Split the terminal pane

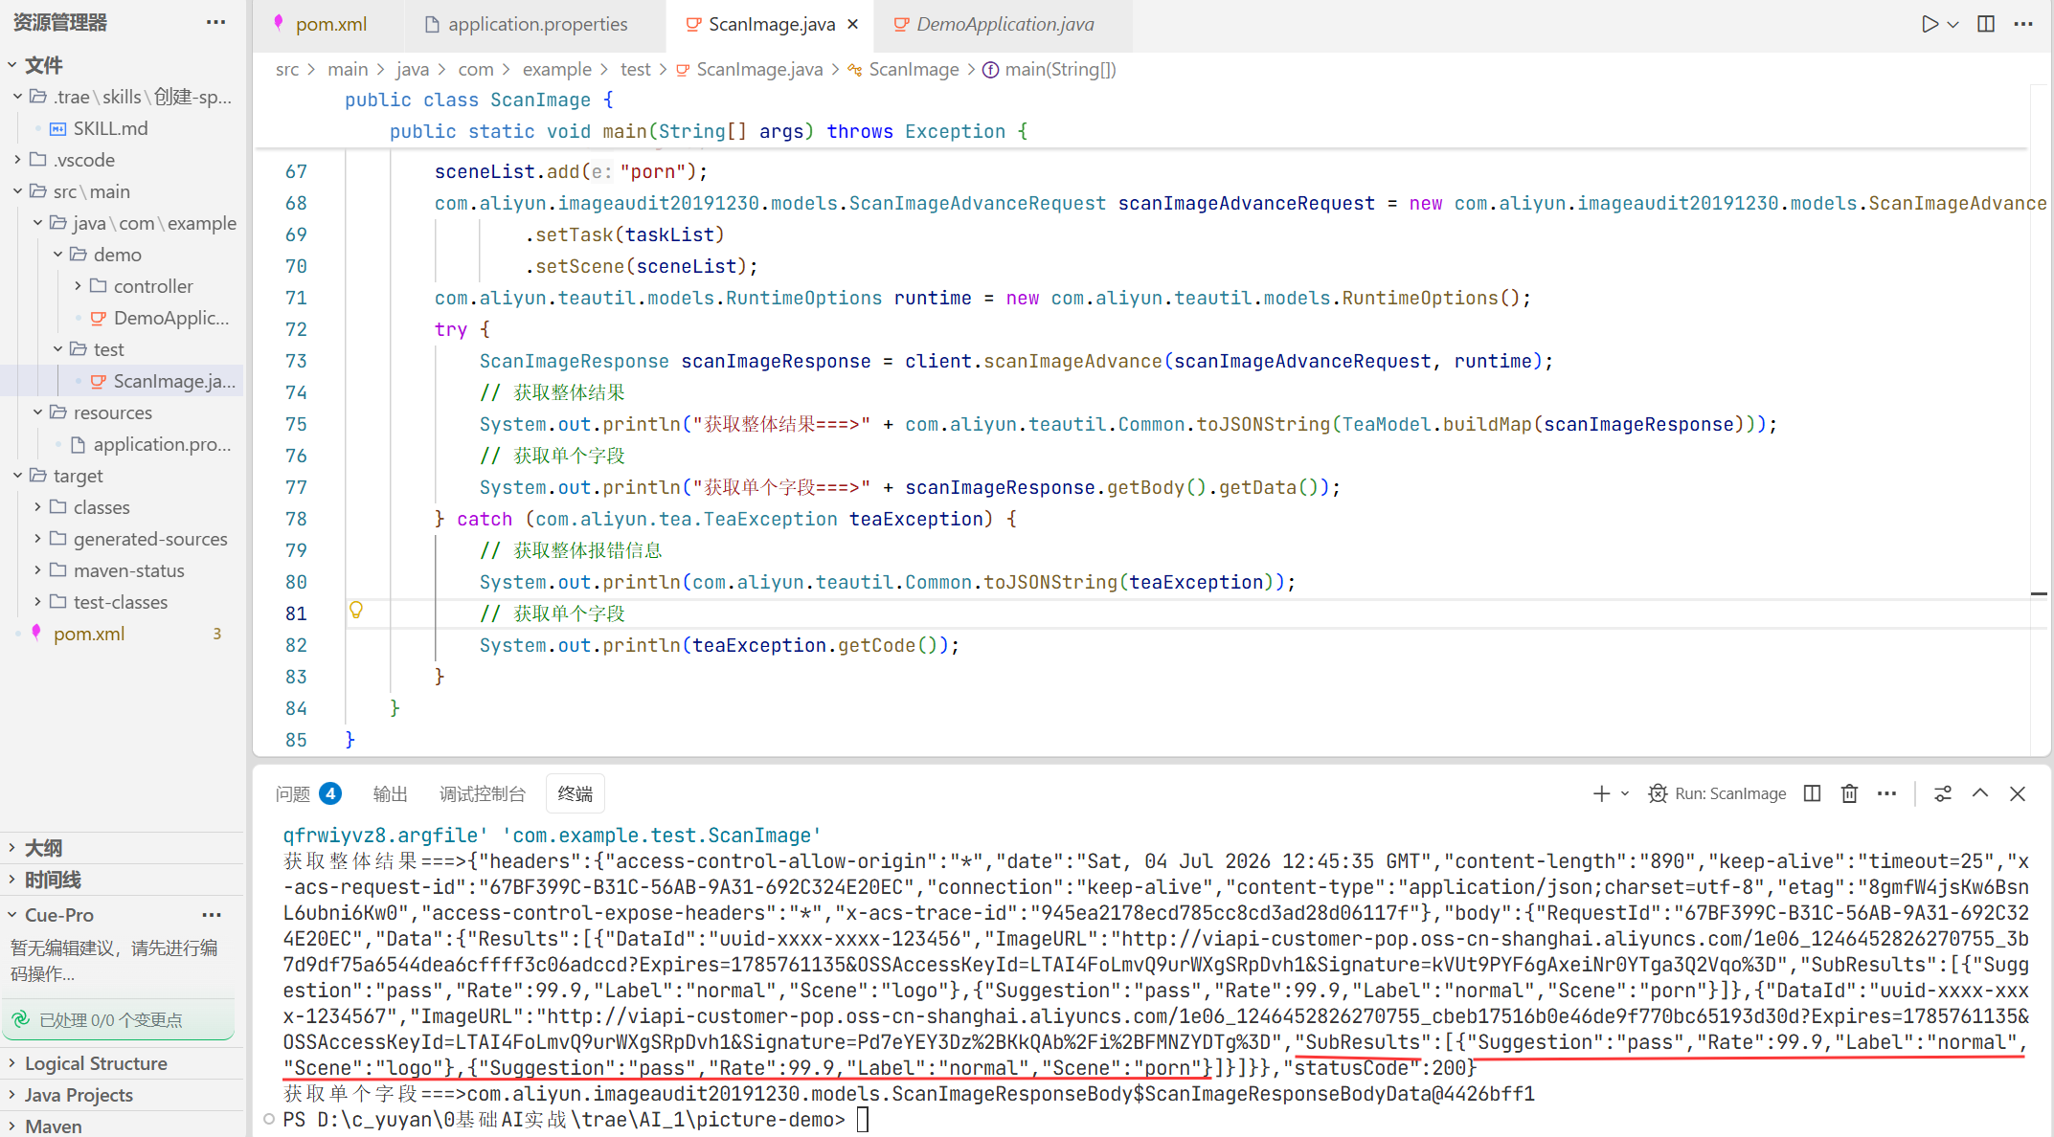point(1812,793)
